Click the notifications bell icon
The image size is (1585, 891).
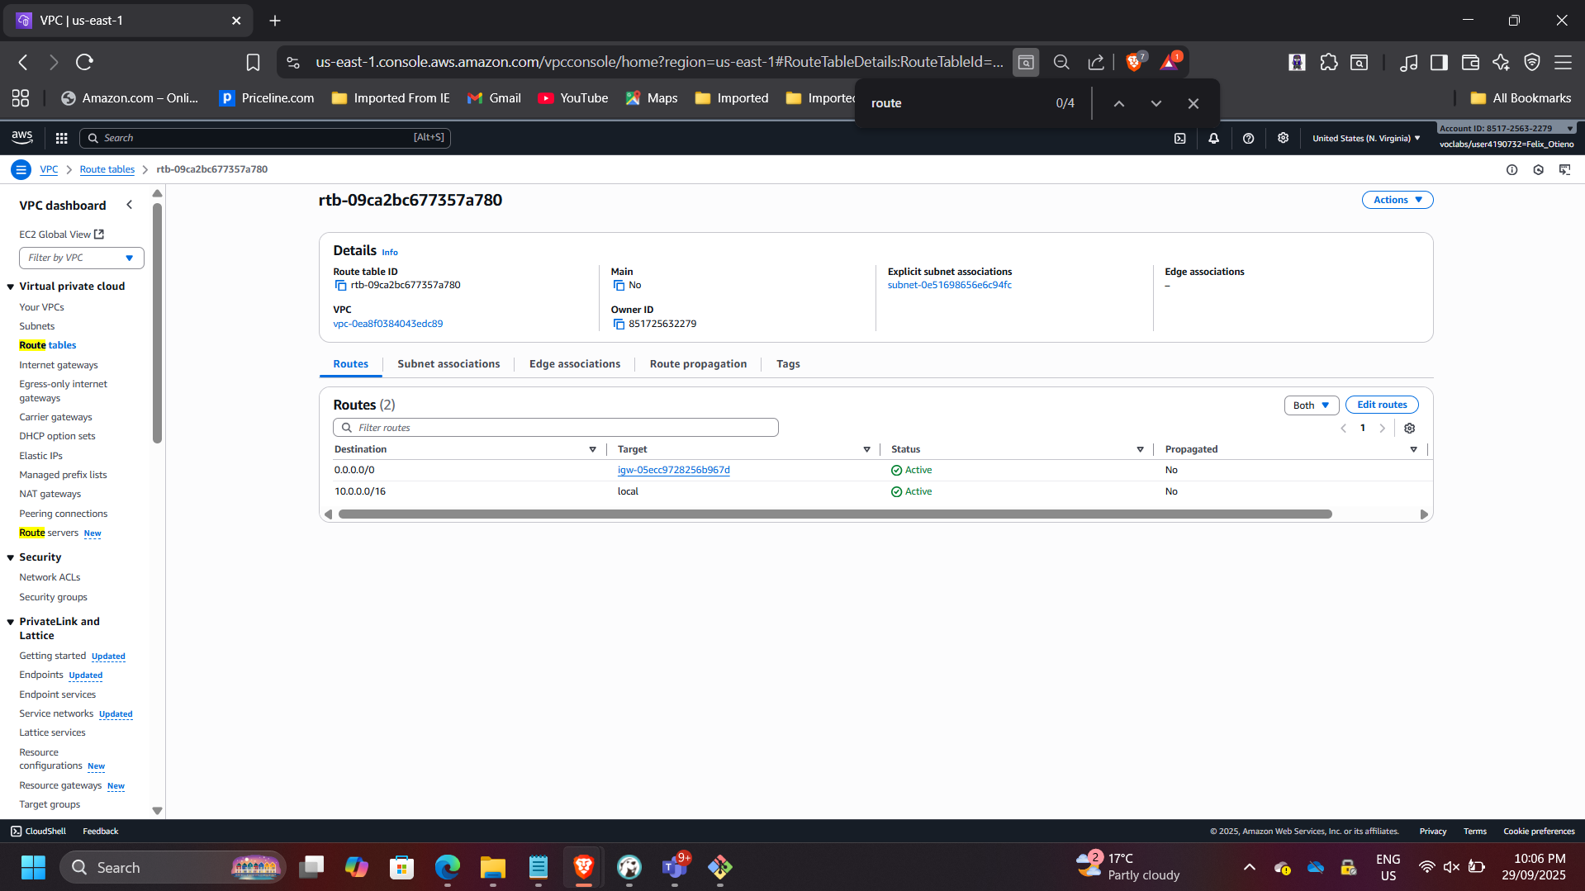tap(1213, 139)
